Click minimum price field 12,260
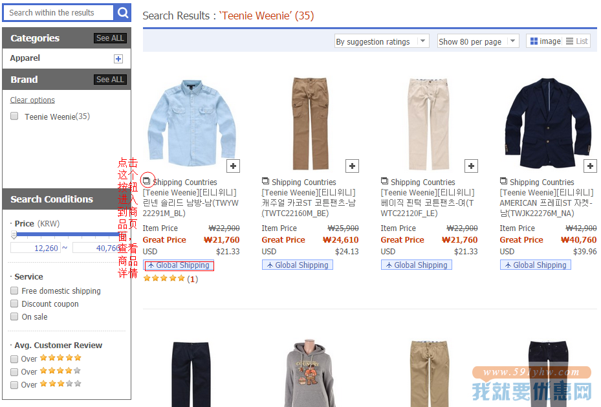Viewport: 601px width, 407px height. coord(36,248)
